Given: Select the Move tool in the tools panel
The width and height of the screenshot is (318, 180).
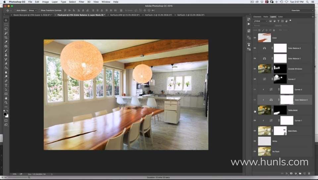Looking at the screenshot, I should [x=6, y=20].
